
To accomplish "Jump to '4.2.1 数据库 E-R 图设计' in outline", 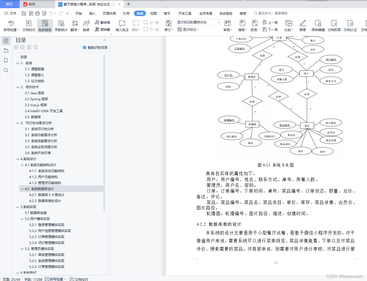I will [47, 195].
